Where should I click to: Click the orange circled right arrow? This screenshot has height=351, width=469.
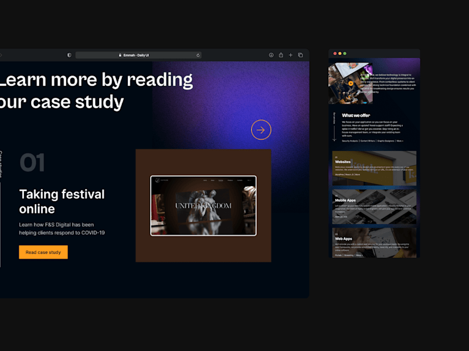click(261, 130)
